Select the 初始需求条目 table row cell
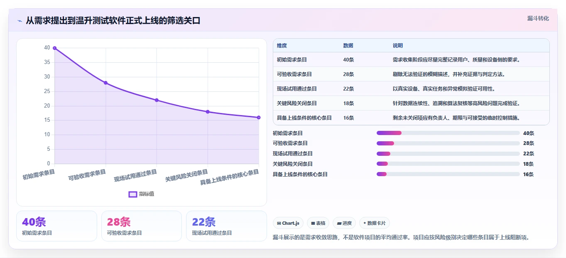 (292, 60)
